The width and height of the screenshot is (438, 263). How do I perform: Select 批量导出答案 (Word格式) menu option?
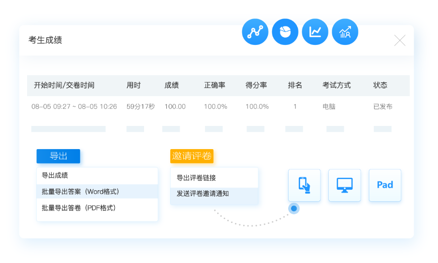click(80, 192)
